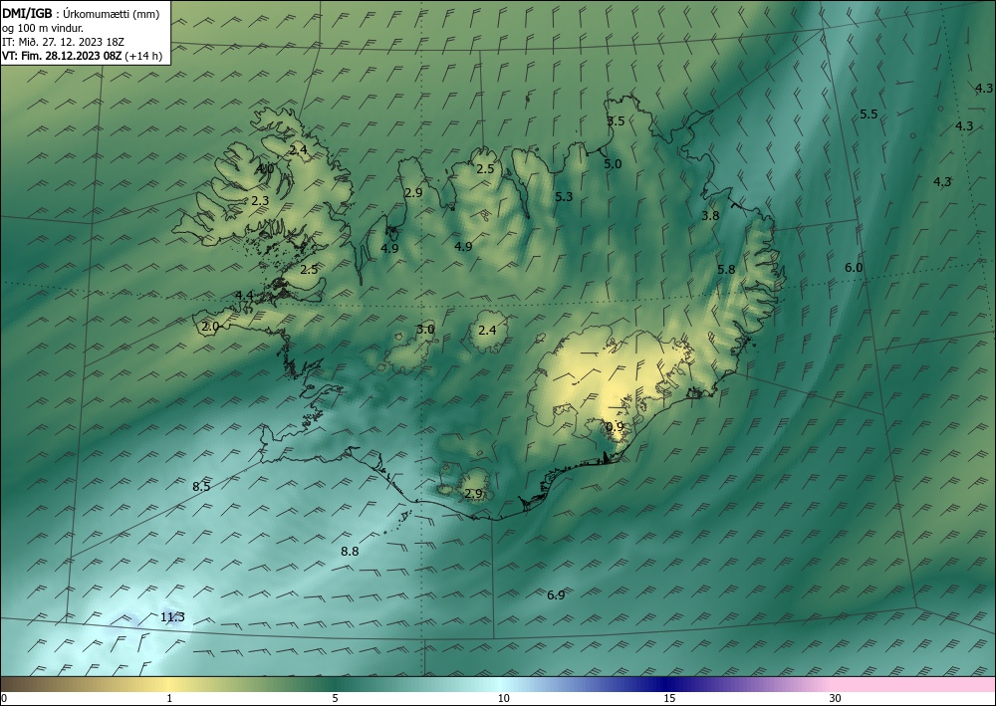
Task: Click the 3.5 value on the northeast coast
Action: (616, 121)
